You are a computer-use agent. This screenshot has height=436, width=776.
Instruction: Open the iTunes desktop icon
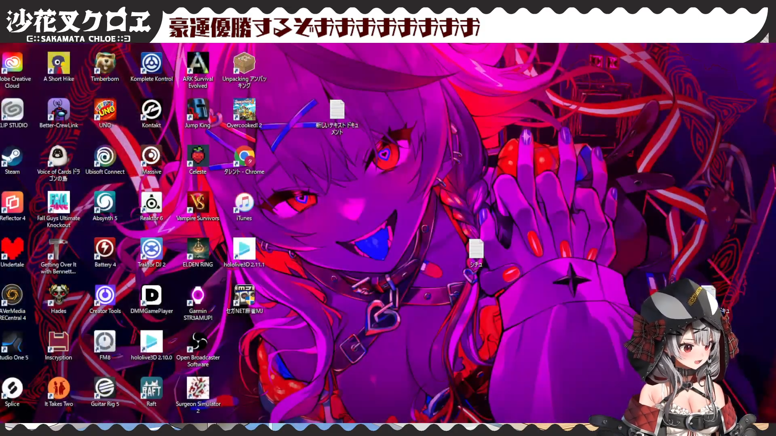(244, 202)
